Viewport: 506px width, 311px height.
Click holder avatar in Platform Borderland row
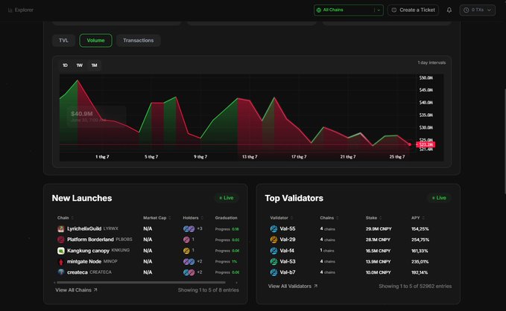(x=186, y=240)
